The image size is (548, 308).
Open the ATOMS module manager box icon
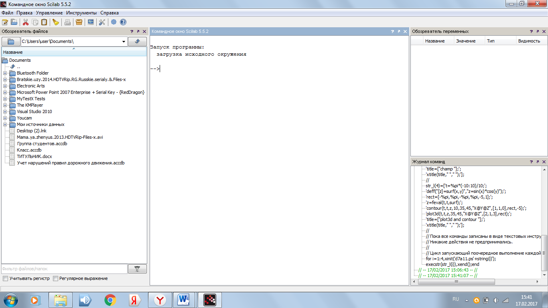point(79,22)
